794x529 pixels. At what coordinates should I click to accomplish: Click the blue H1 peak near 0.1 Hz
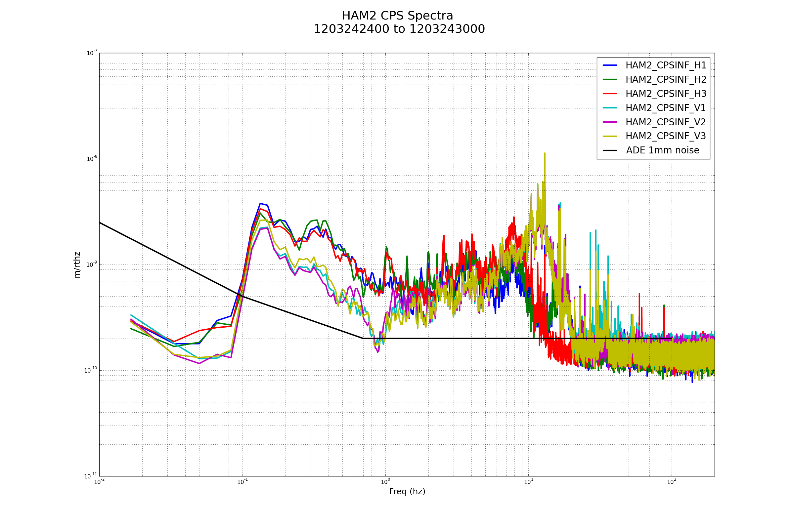click(260, 204)
